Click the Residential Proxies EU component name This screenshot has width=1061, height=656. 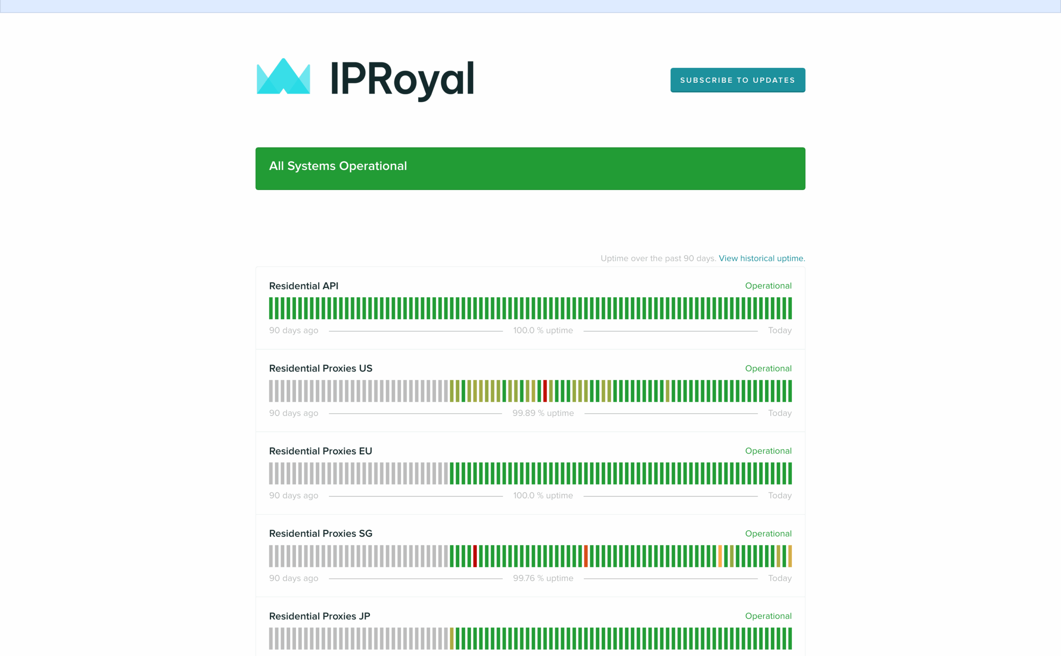click(320, 451)
